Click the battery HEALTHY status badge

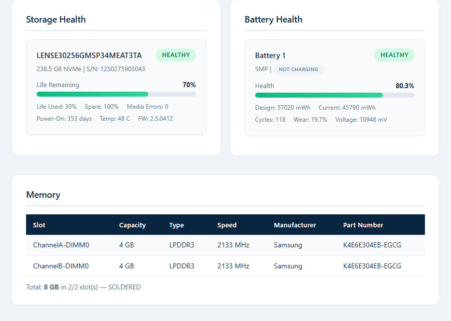[394, 55]
